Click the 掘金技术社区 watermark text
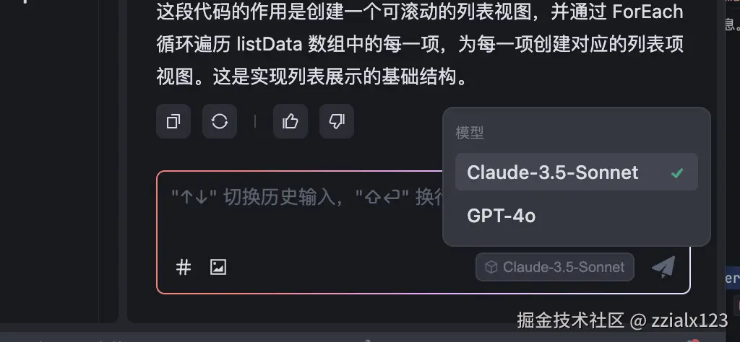 [571, 320]
